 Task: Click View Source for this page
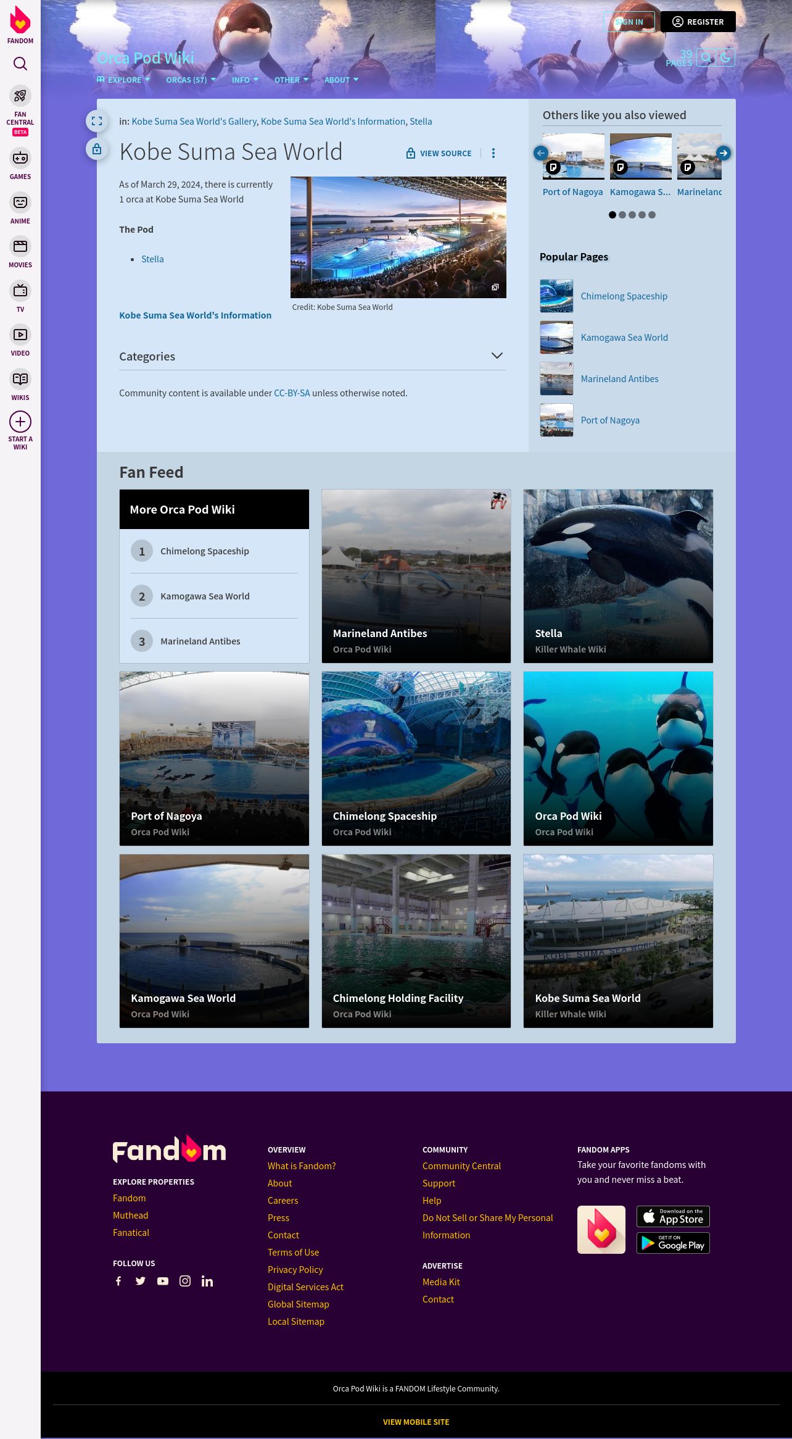(439, 153)
